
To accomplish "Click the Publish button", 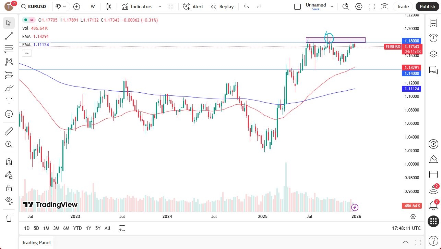I will (x=427, y=6).
